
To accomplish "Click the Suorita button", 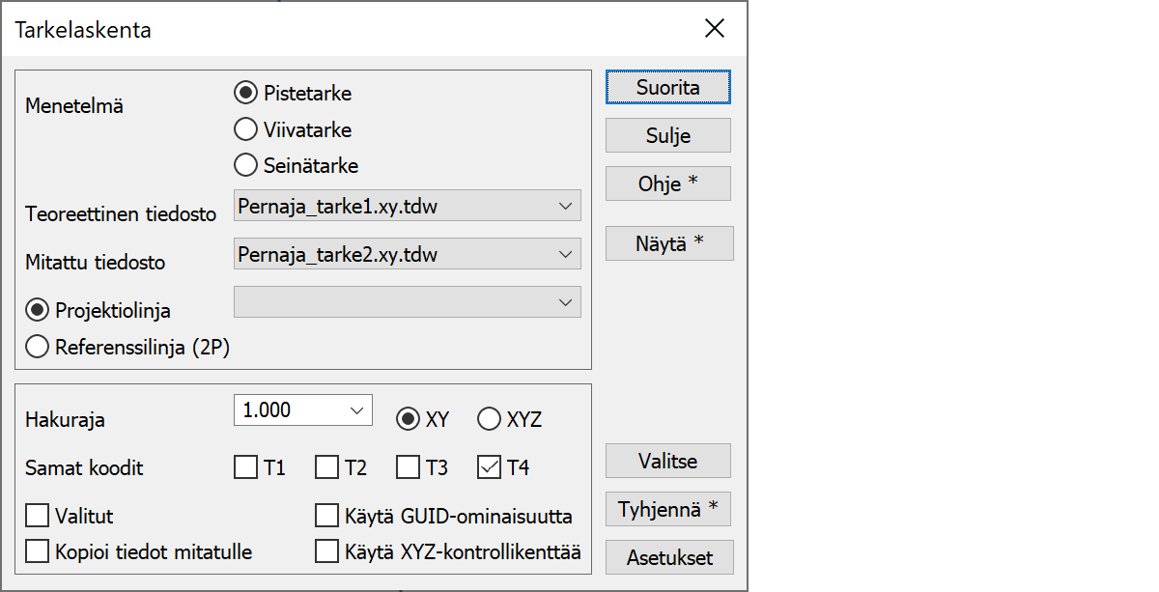I will (667, 87).
